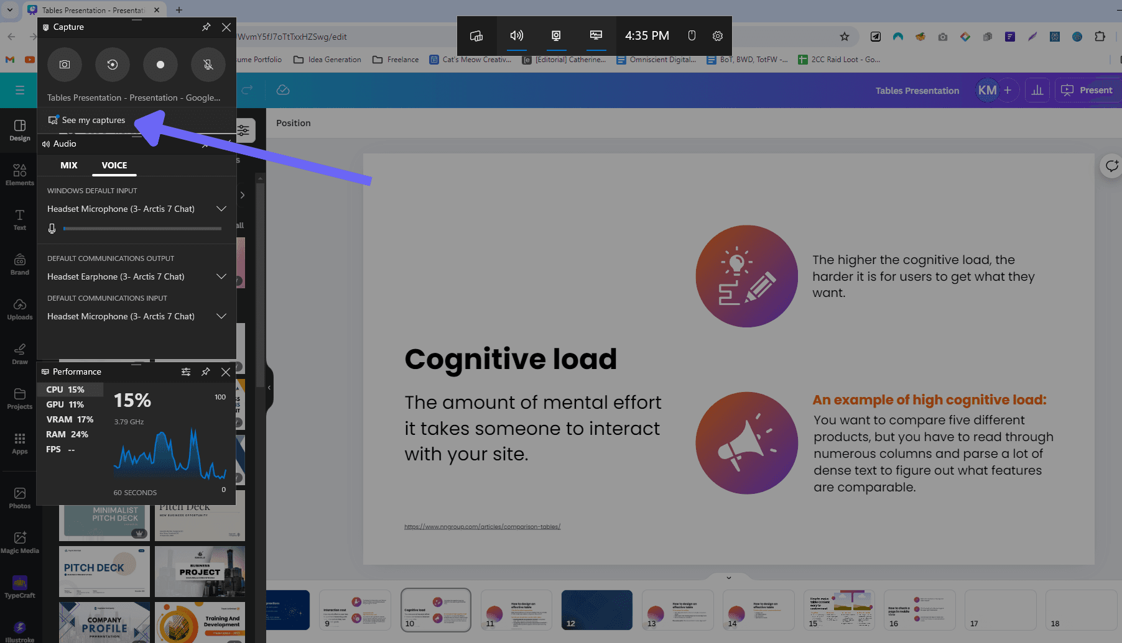The height and width of the screenshot is (643, 1122).
Task: Click the Present button
Action: [1087, 90]
